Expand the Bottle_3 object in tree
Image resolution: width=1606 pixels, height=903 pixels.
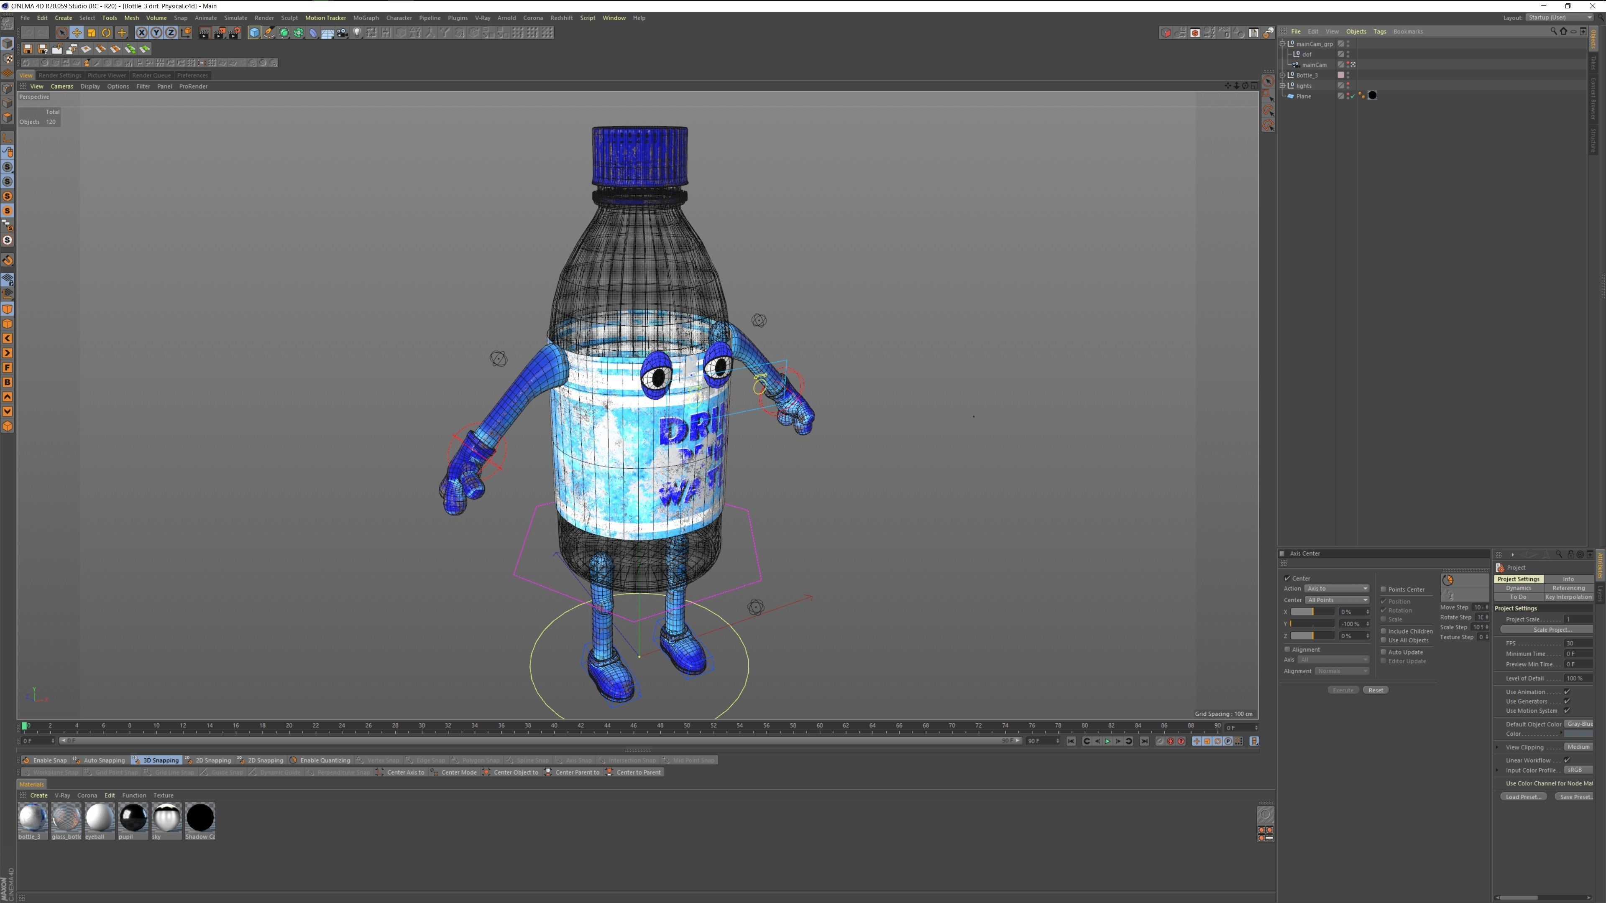[1283, 75]
